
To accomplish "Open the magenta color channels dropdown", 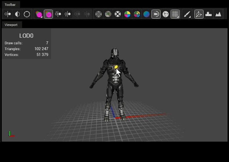I will point(39,14).
